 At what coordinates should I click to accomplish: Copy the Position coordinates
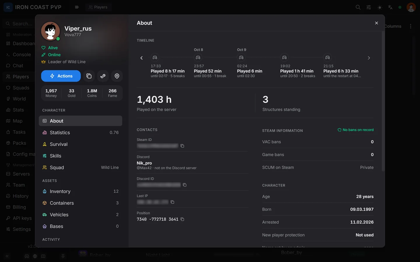pos(182,219)
